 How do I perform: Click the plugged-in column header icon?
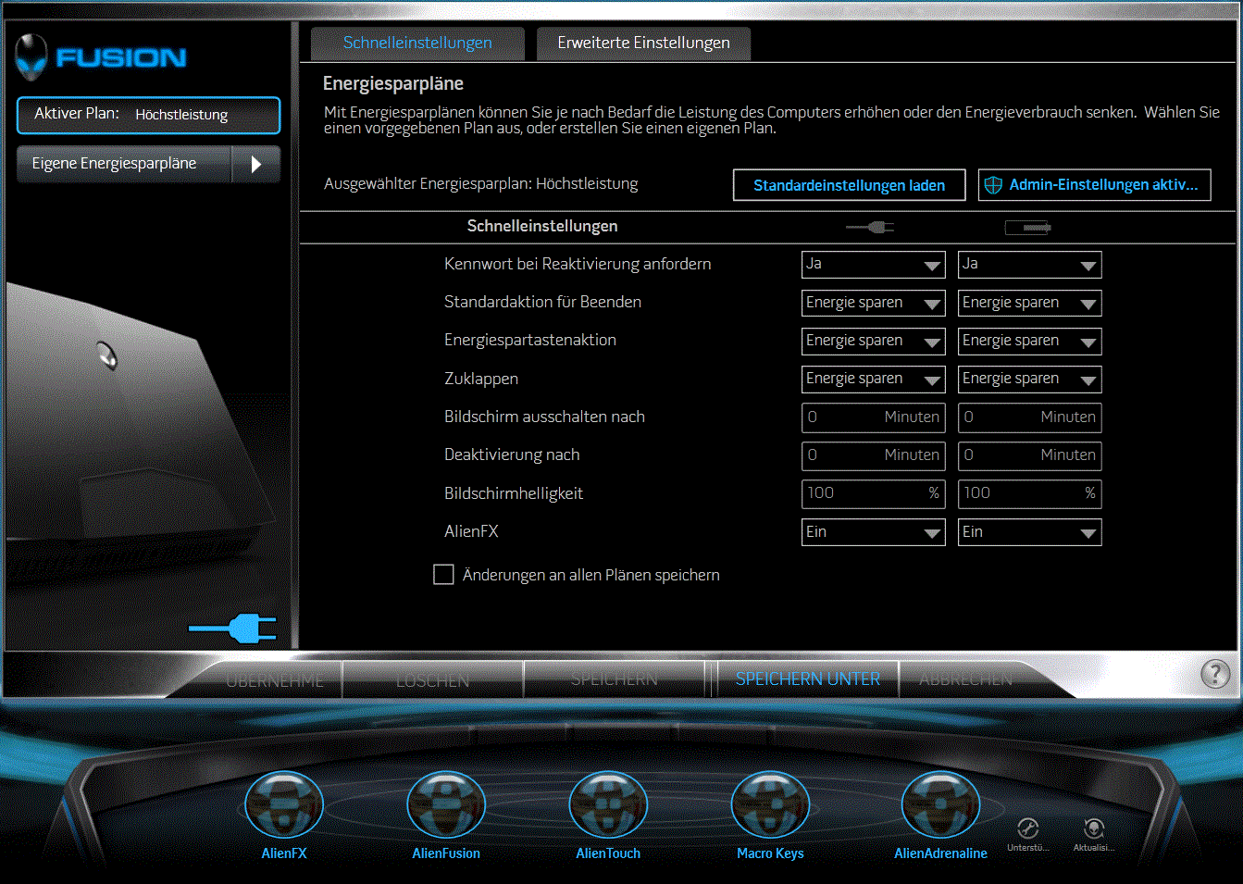870,227
